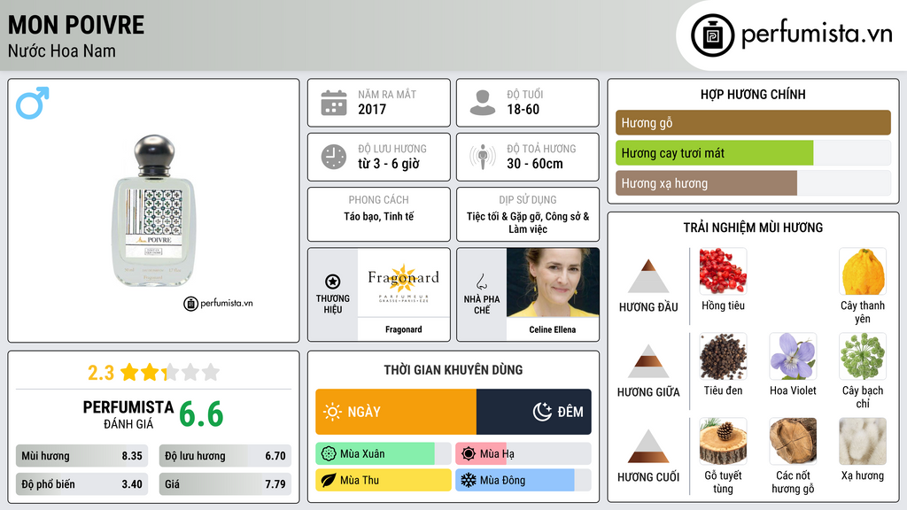Click the leaf icon for Mùa Thu
The image size is (907, 510).
pyautogui.click(x=329, y=481)
